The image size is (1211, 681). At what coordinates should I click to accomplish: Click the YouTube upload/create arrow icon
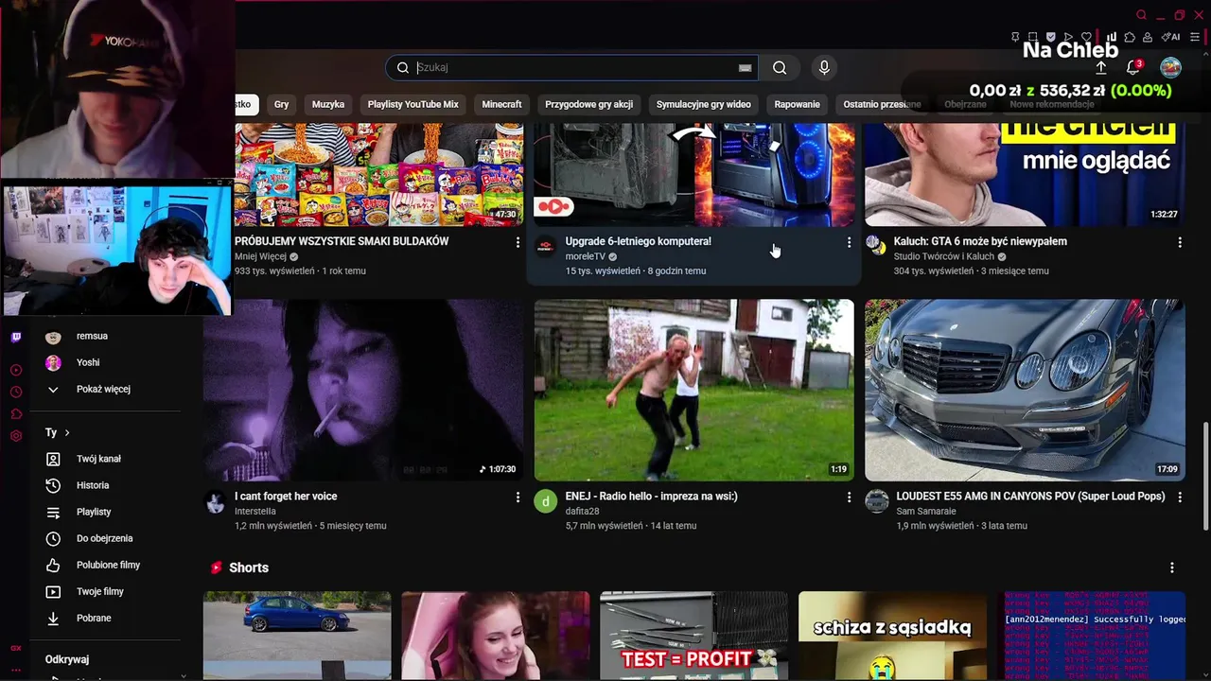pyautogui.click(x=1101, y=67)
